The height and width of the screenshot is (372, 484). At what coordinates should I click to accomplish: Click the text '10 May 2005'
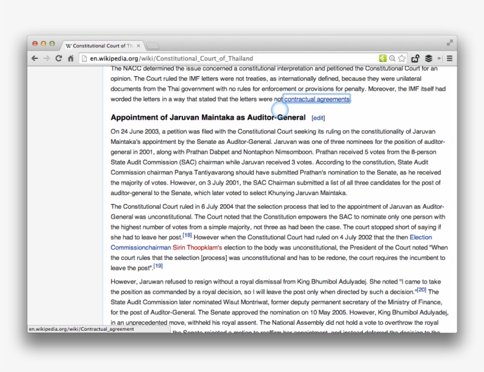328,312
